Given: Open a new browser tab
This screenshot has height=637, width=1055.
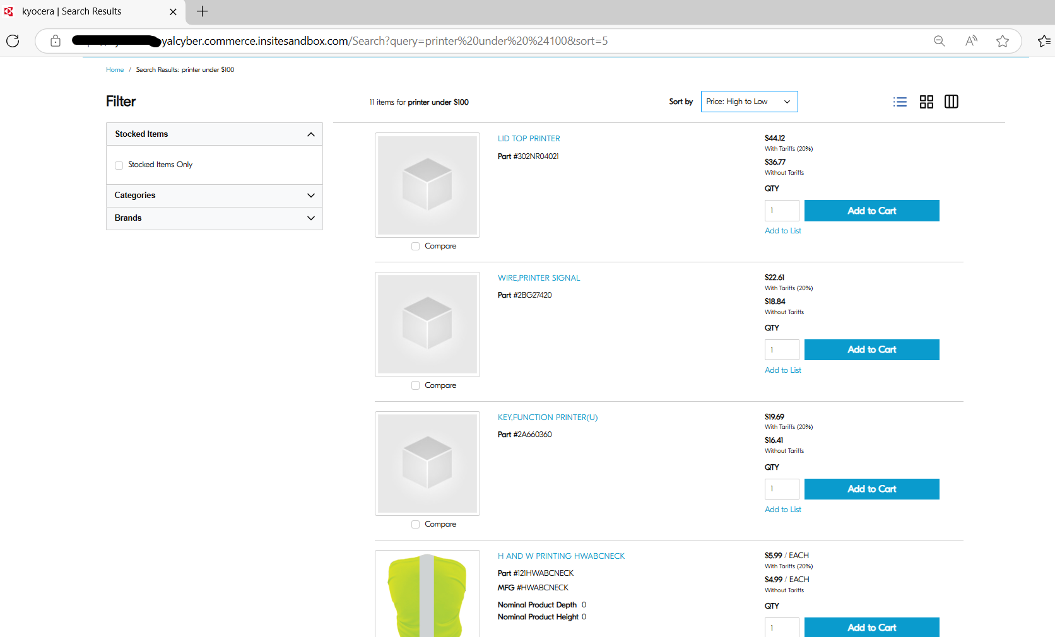Looking at the screenshot, I should [x=202, y=11].
